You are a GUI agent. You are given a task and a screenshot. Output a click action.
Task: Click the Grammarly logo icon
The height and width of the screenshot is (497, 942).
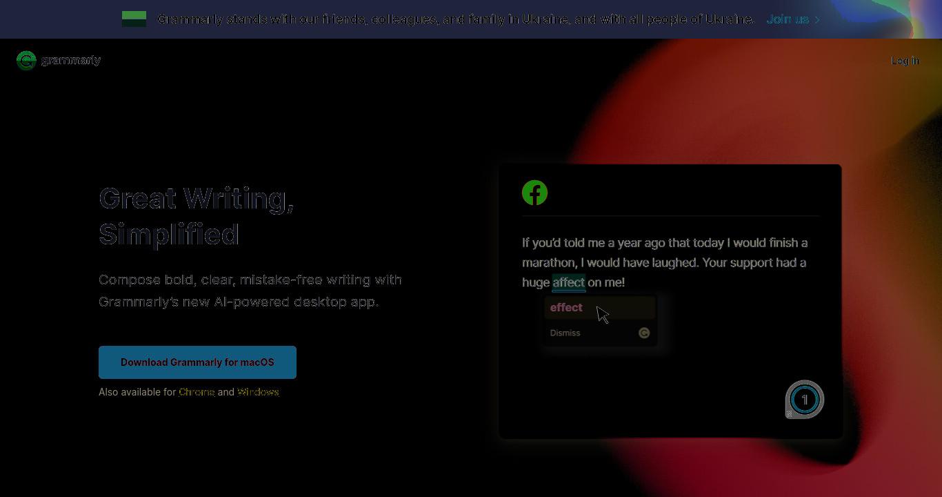(x=26, y=61)
